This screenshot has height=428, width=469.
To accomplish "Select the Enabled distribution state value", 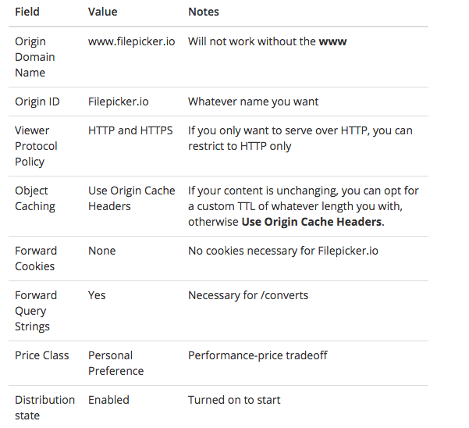I will point(108,400).
